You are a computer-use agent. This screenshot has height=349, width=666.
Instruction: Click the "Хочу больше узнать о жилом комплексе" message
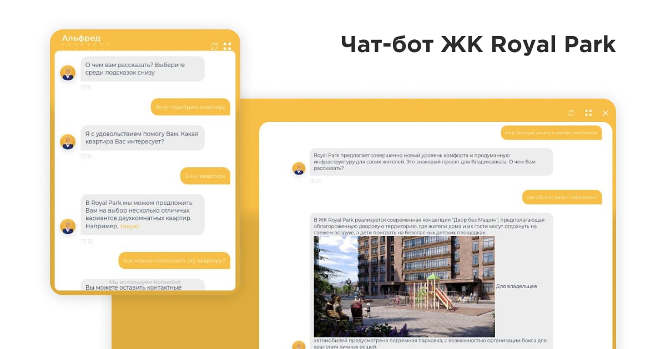click(551, 133)
